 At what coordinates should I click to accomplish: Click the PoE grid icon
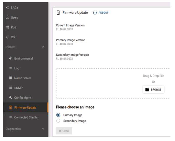7,27
